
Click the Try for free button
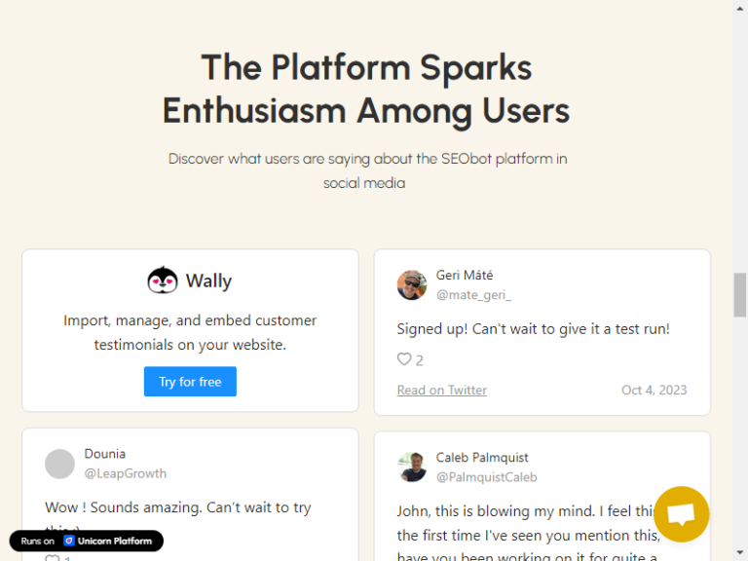pos(190,381)
